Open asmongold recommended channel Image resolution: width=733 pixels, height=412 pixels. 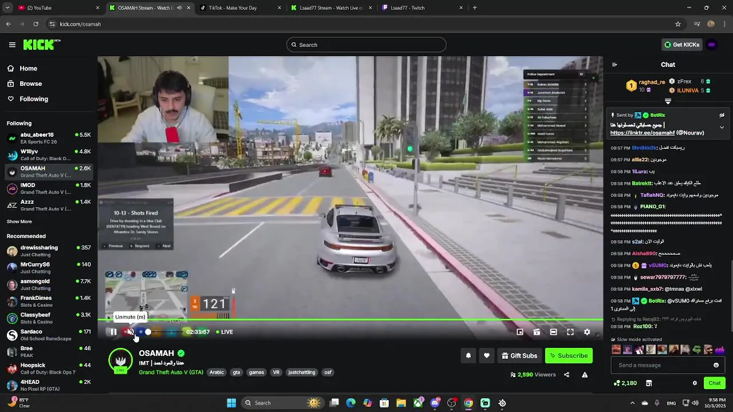49,284
